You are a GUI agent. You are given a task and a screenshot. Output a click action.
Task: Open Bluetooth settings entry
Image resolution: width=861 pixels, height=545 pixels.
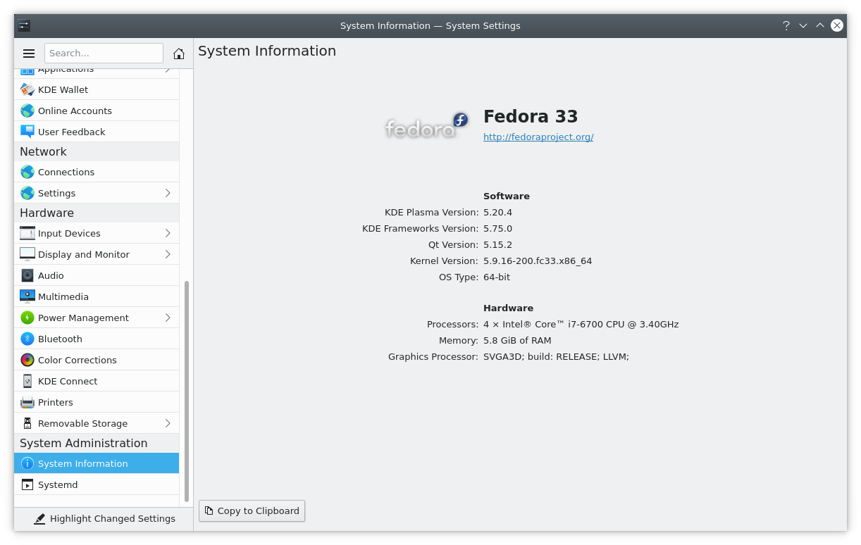97,339
